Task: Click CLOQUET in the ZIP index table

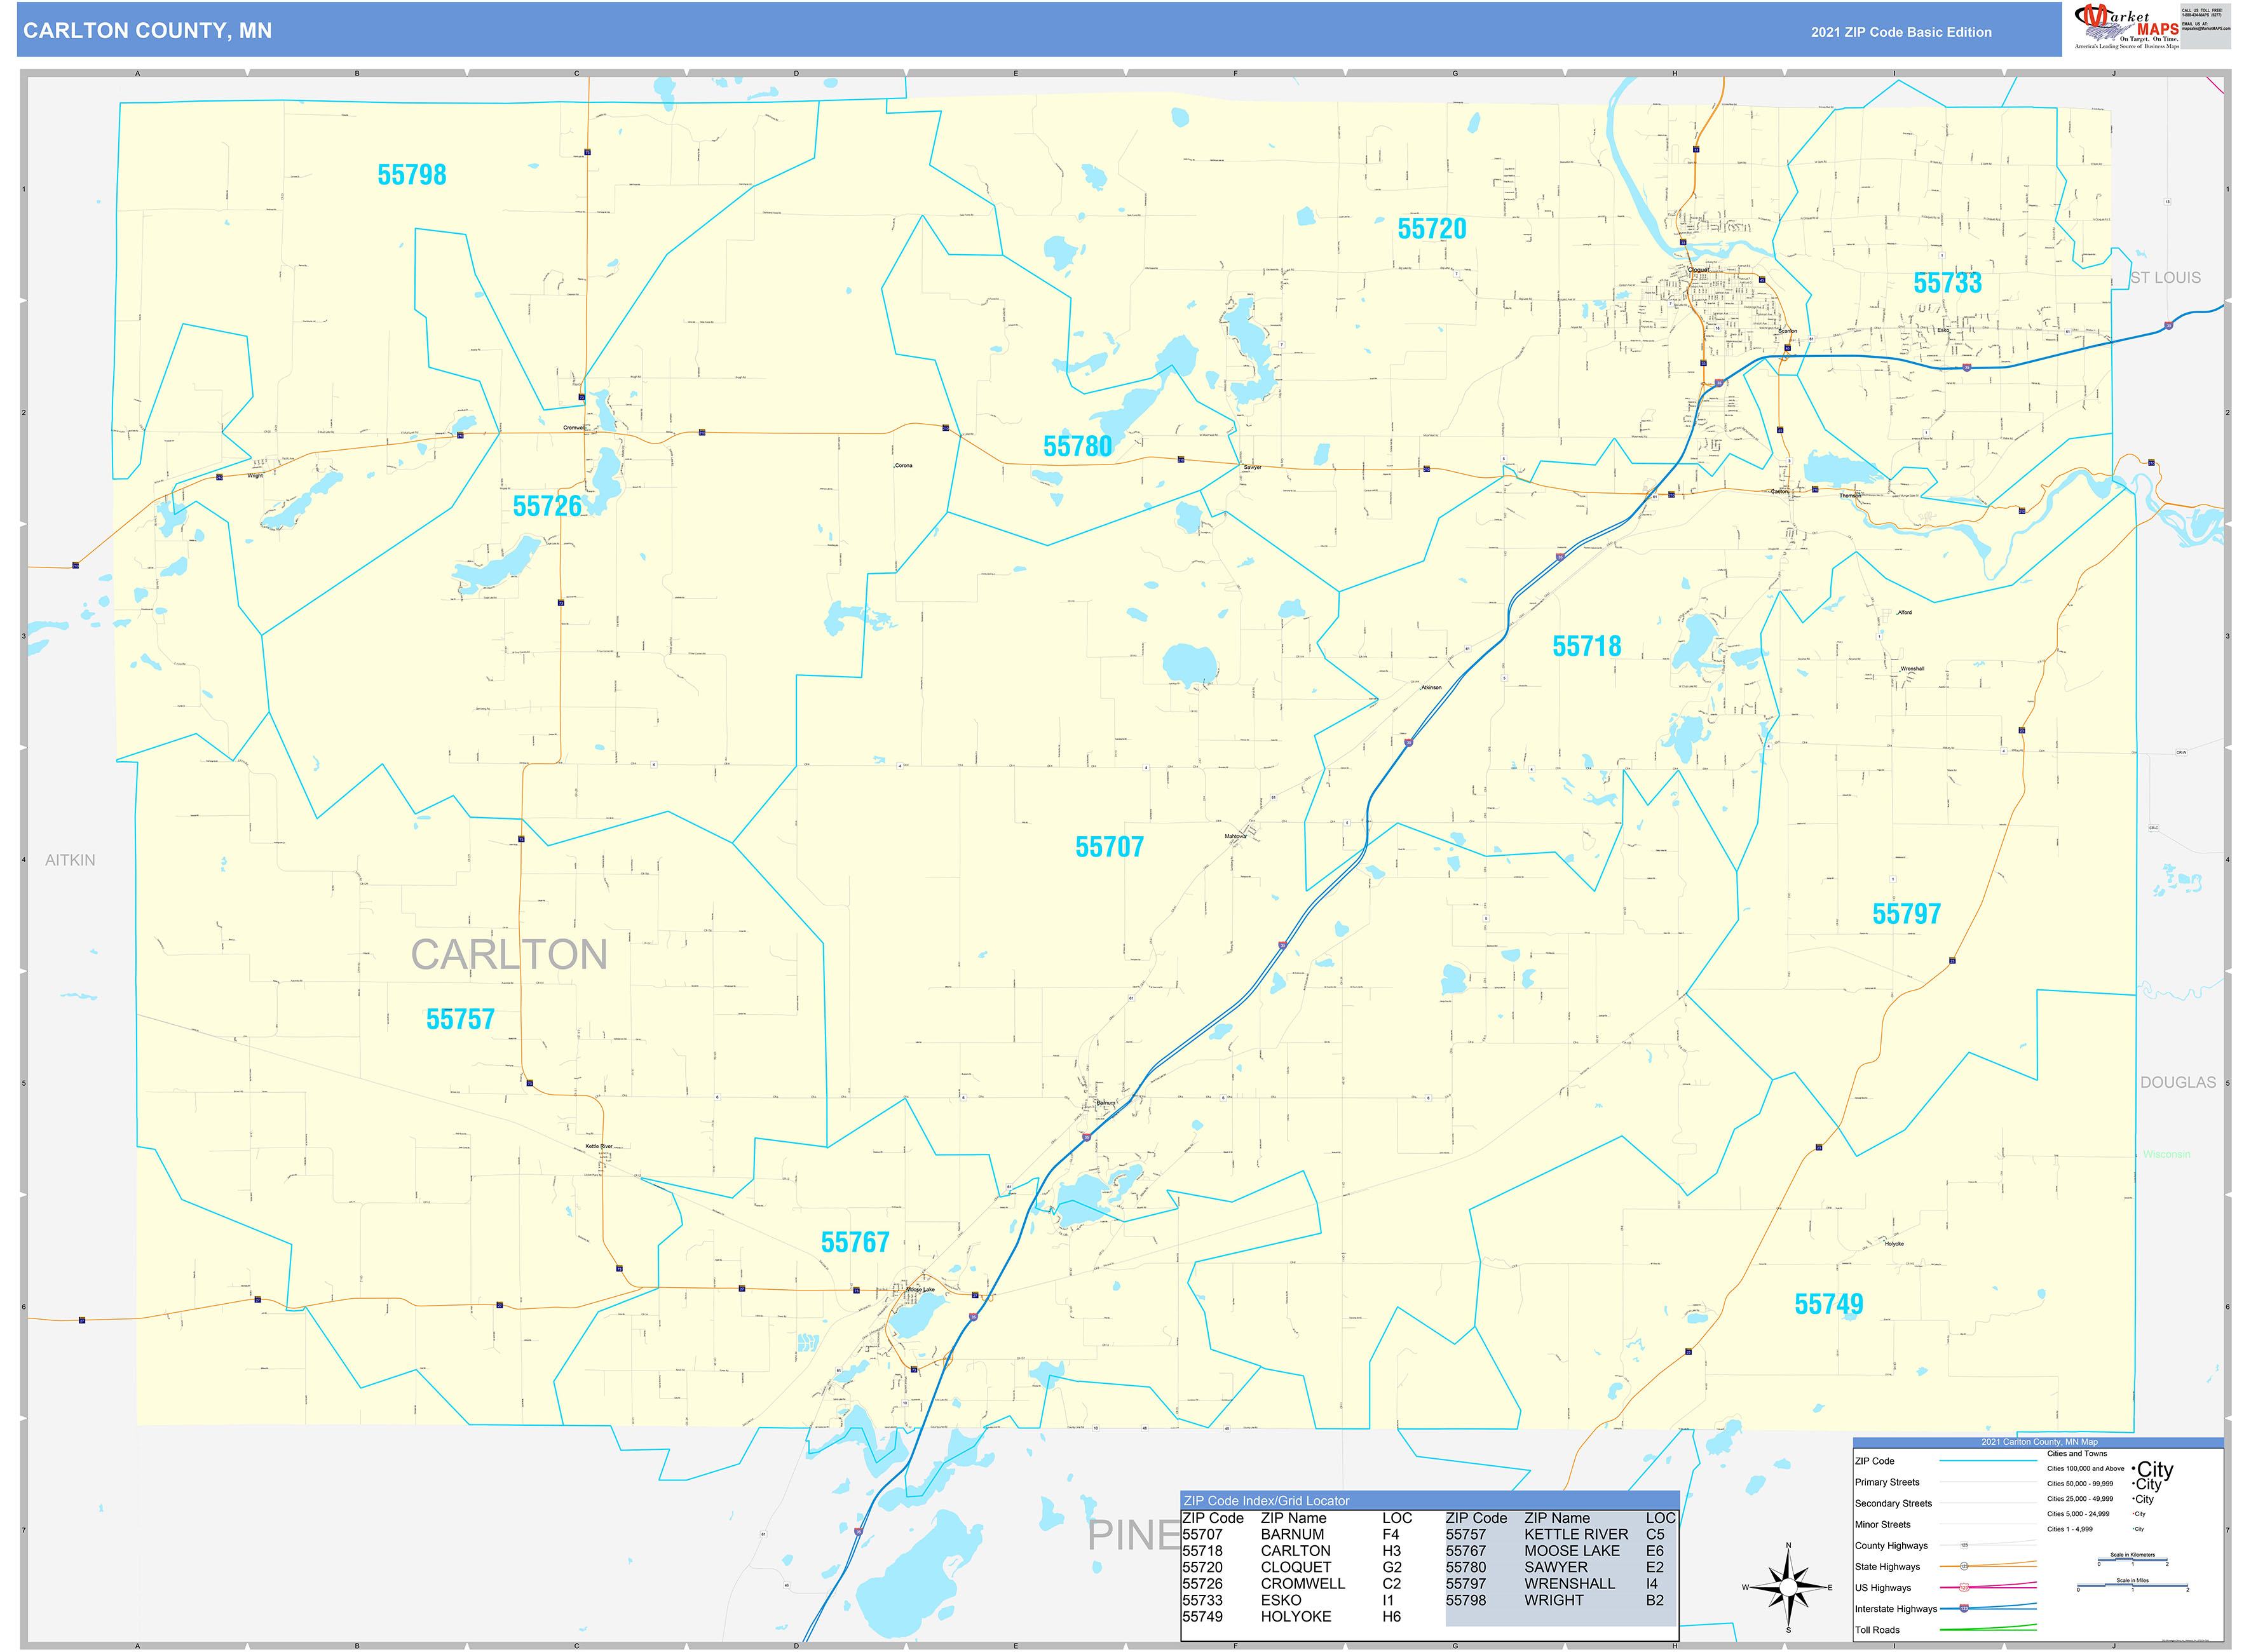Action: pyautogui.click(x=1295, y=1567)
